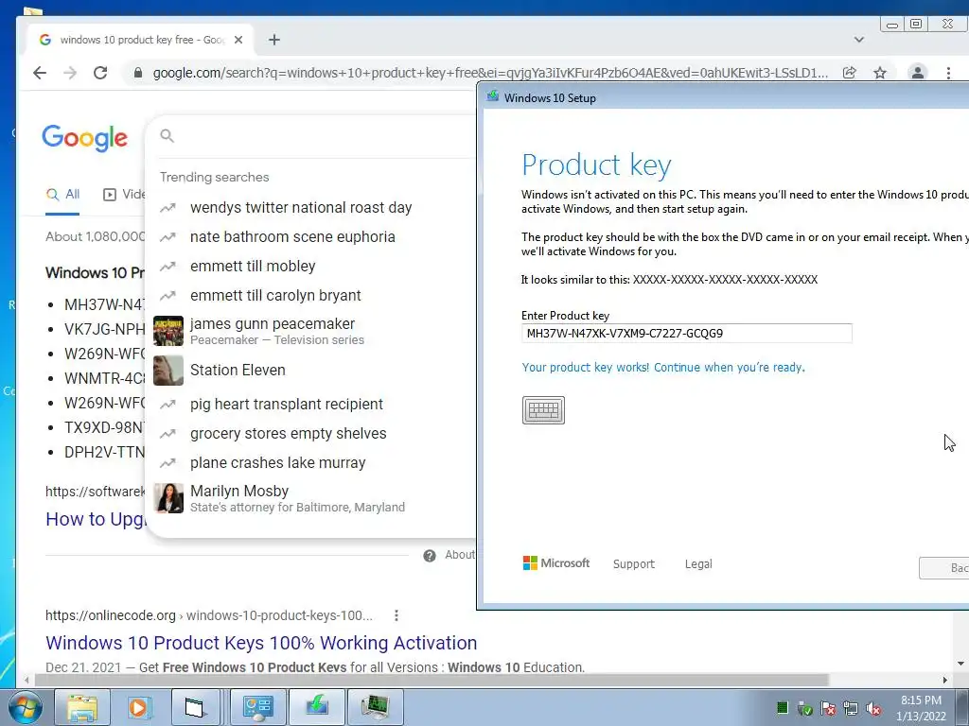Open a new Chrome tab
Image resolution: width=969 pixels, height=726 pixels.
pyautogui.click(x=274, y=40)
